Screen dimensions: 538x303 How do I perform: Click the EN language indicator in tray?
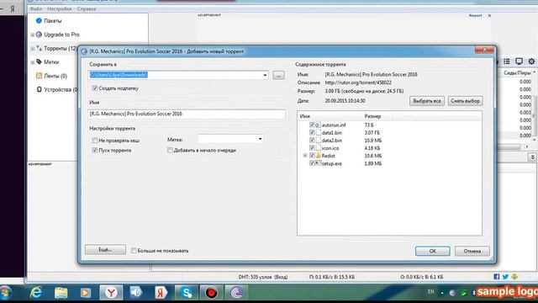coord(431,292)
